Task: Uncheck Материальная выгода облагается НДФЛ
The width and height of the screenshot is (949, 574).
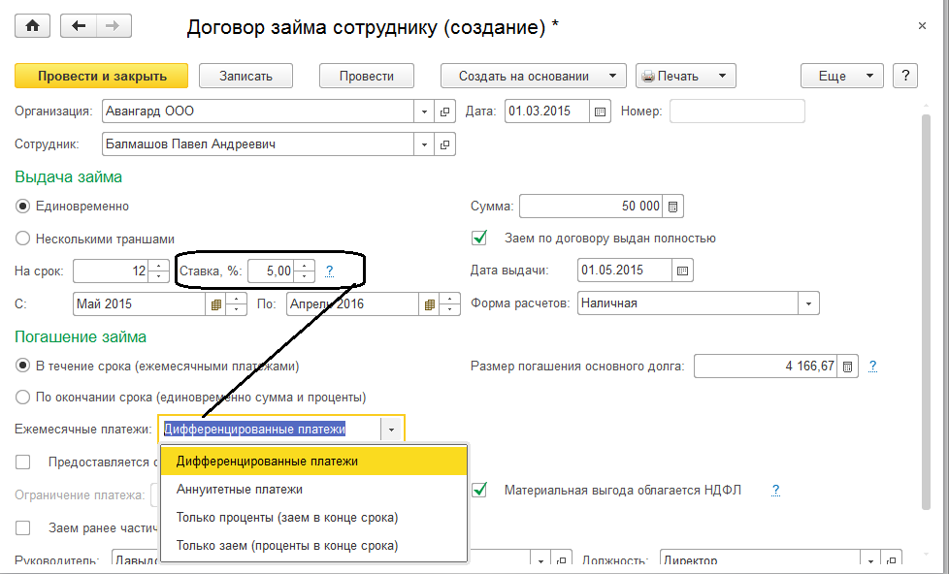Action: [x=478, y=491]
